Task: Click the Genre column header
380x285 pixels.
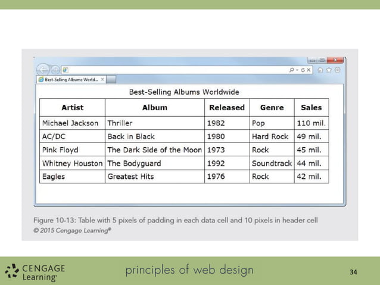Action: click(x=272, y=107)
